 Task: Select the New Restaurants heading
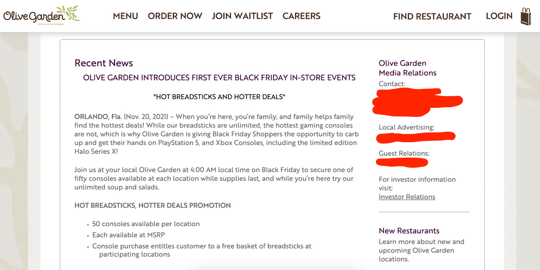[409, 231]
